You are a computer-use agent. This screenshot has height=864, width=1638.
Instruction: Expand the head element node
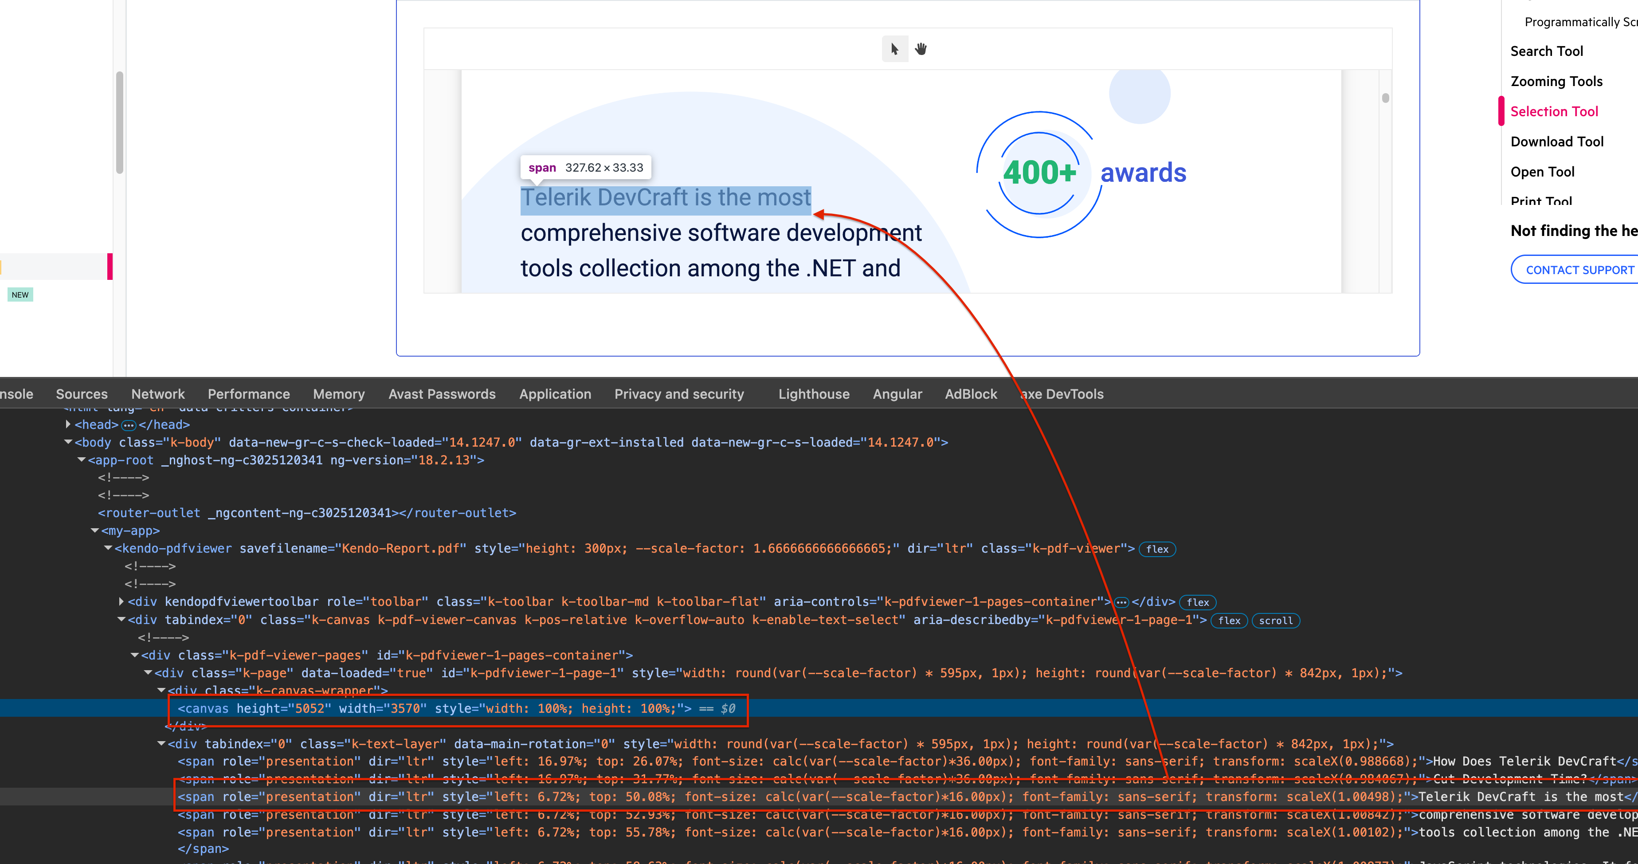68,424
